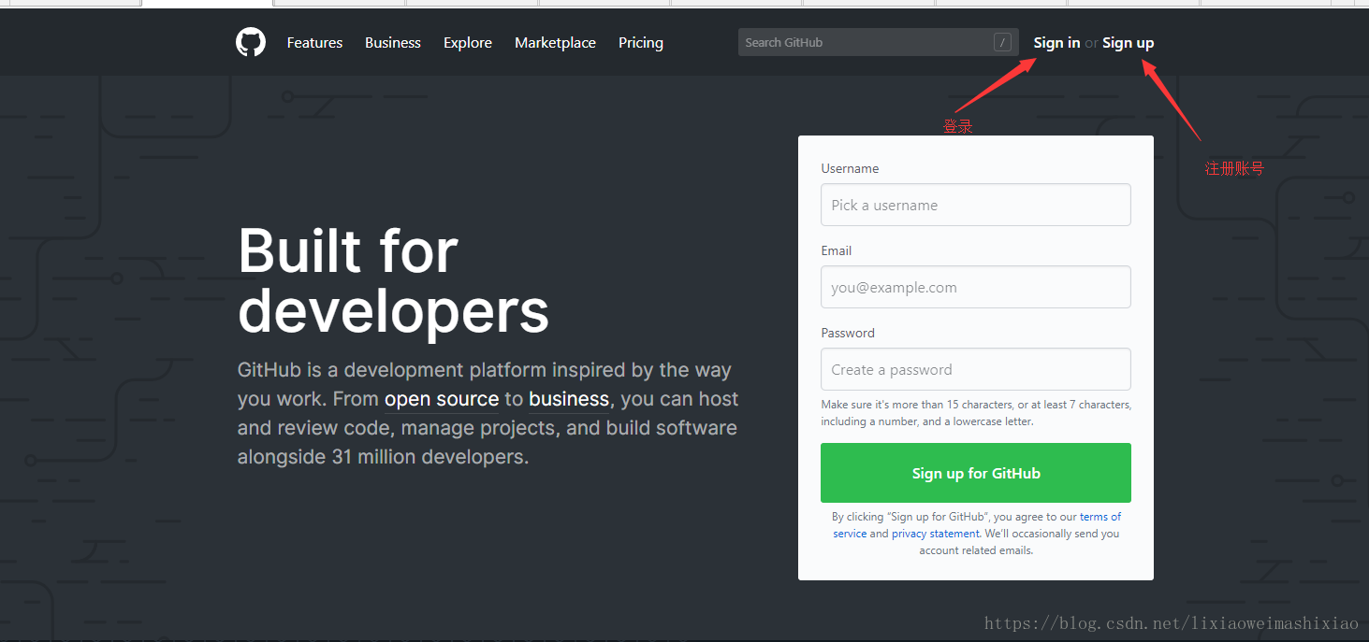Follow the open source link
Viewport: 1369px width, 642px height.
442,399
